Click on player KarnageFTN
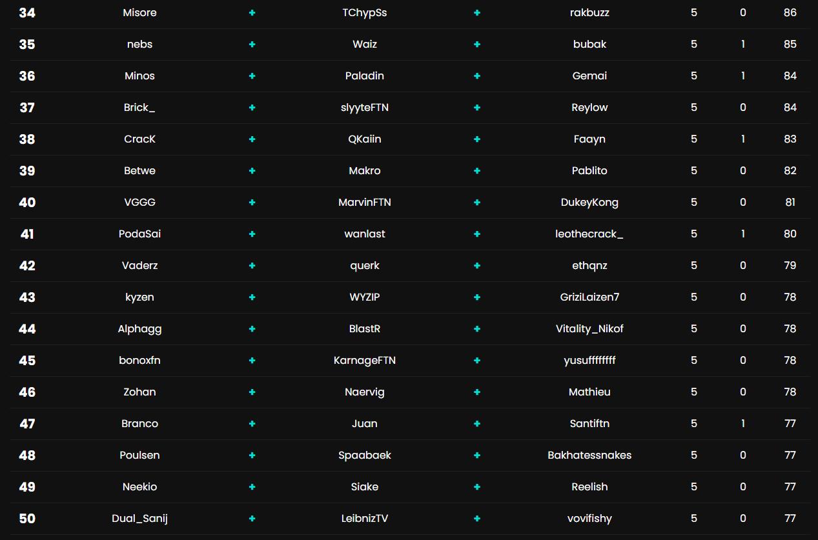Image resolution: width=818 pixels, height=540 pixels. [365, 361]
